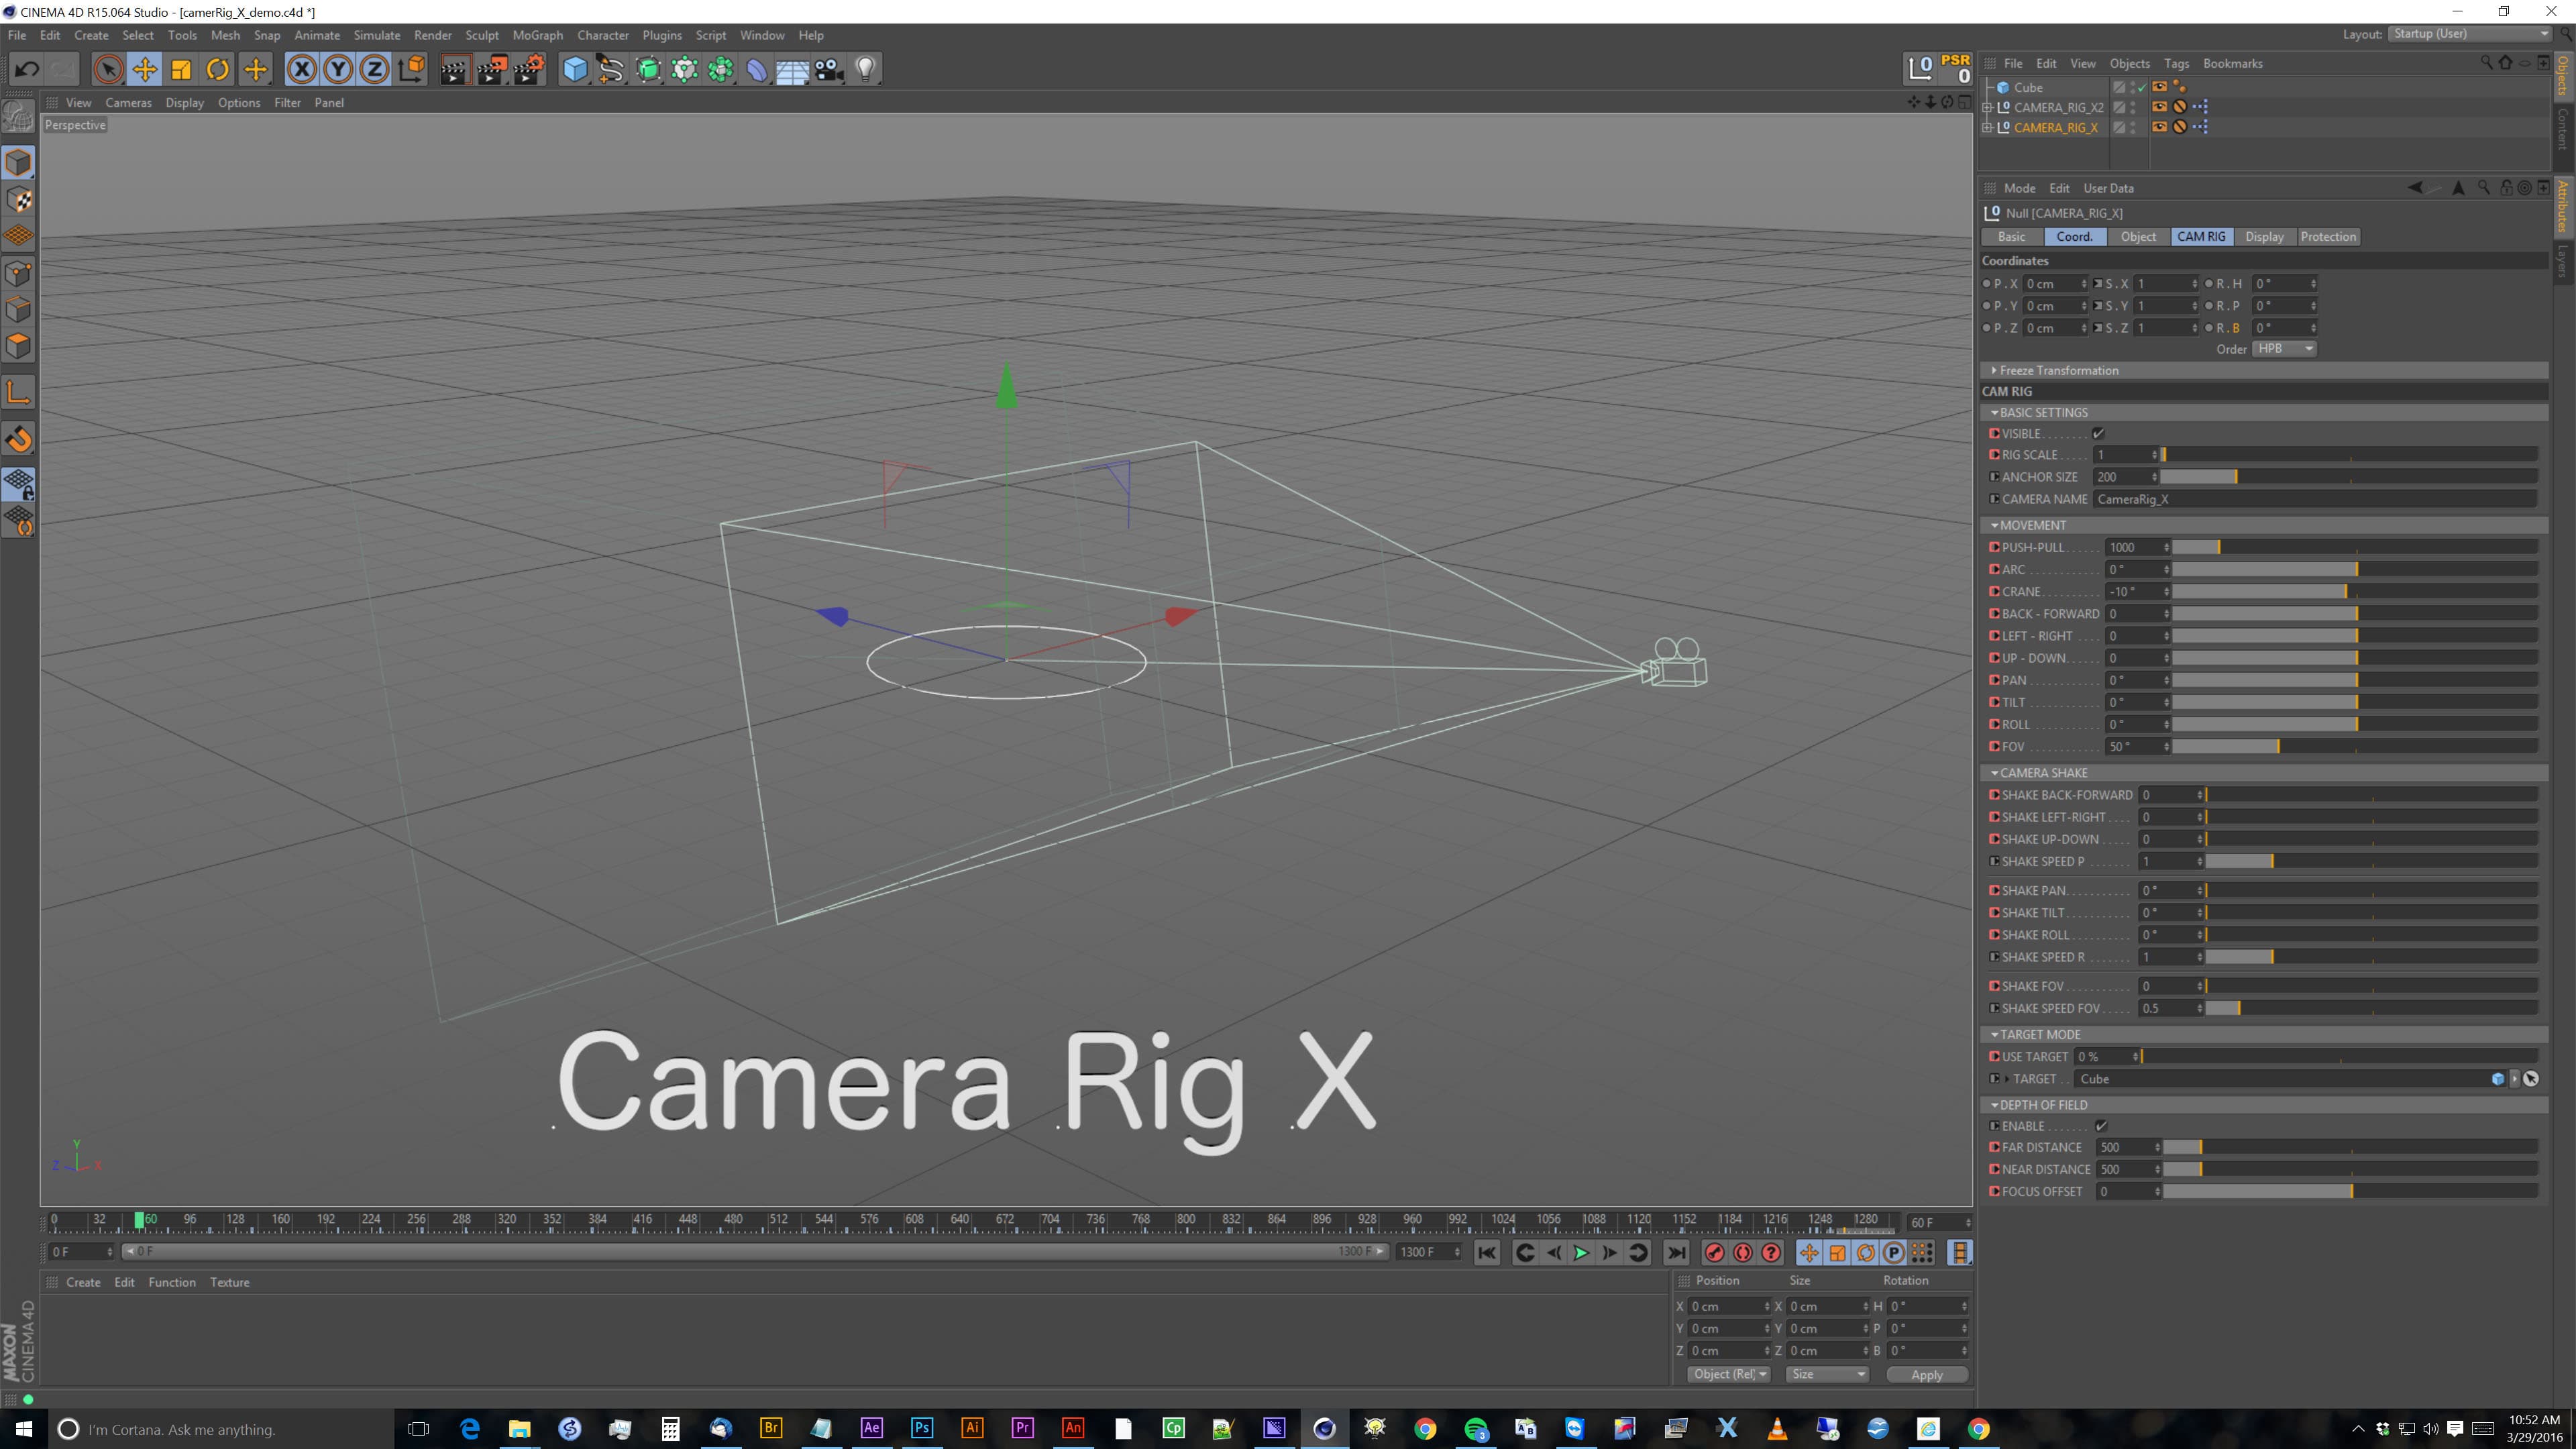The height and width of the screenshot is (1449, 2576).
Task: Click Record Active Objects button
Action: click(1715, 1253)
